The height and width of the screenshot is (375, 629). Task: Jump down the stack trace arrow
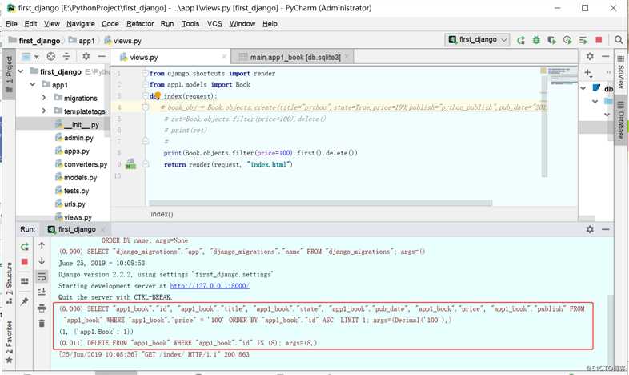click(x=42, y=261)
